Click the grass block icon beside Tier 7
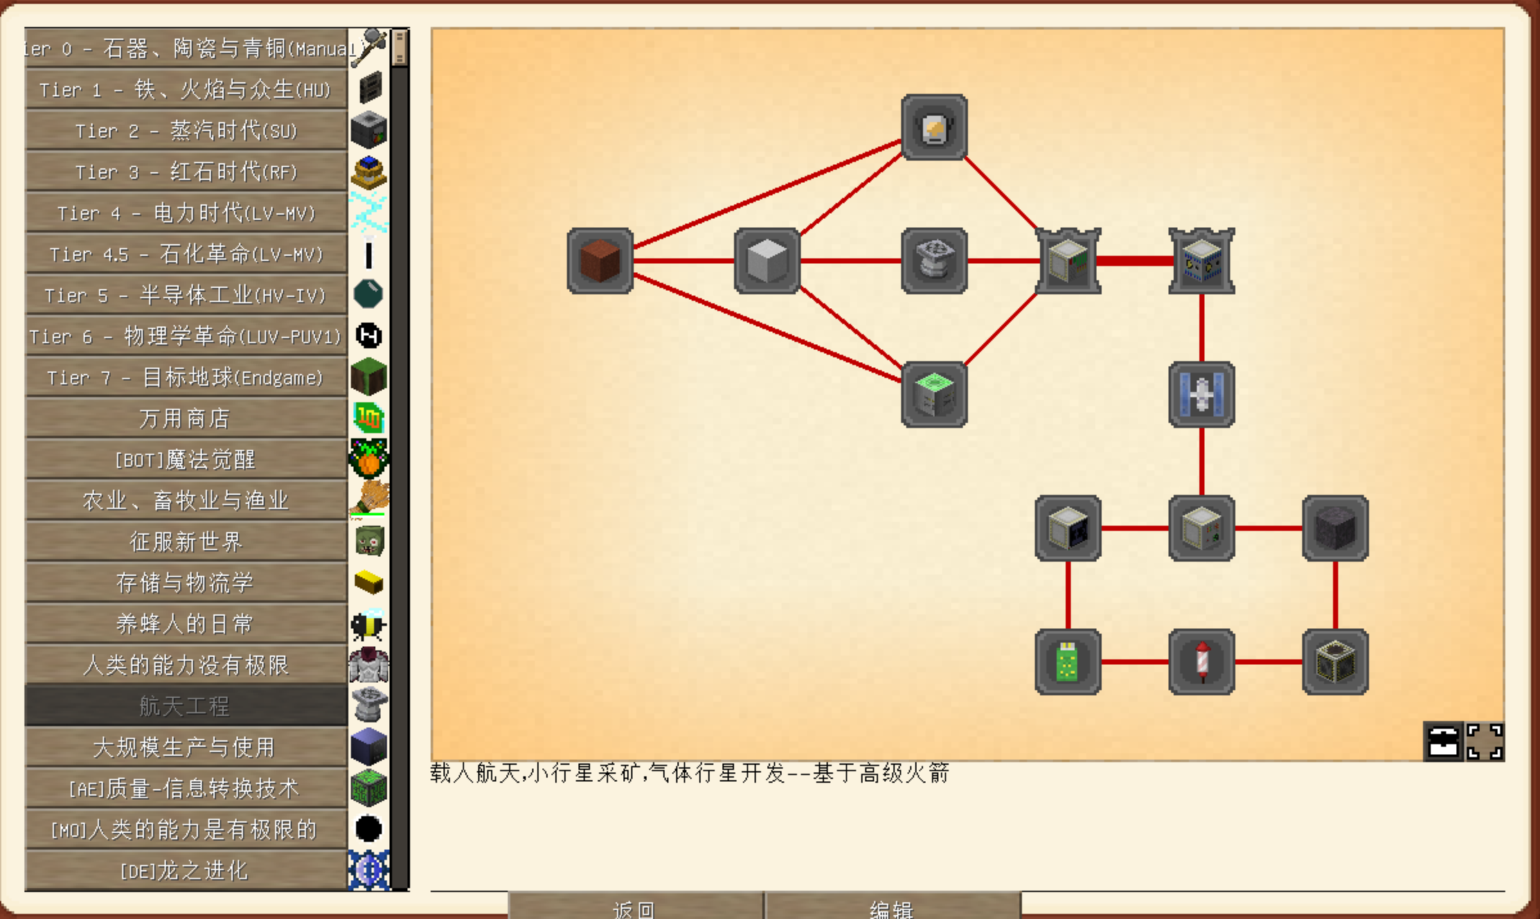The image size is (1540, 919). pyautogui.click(x=369, y=377)
